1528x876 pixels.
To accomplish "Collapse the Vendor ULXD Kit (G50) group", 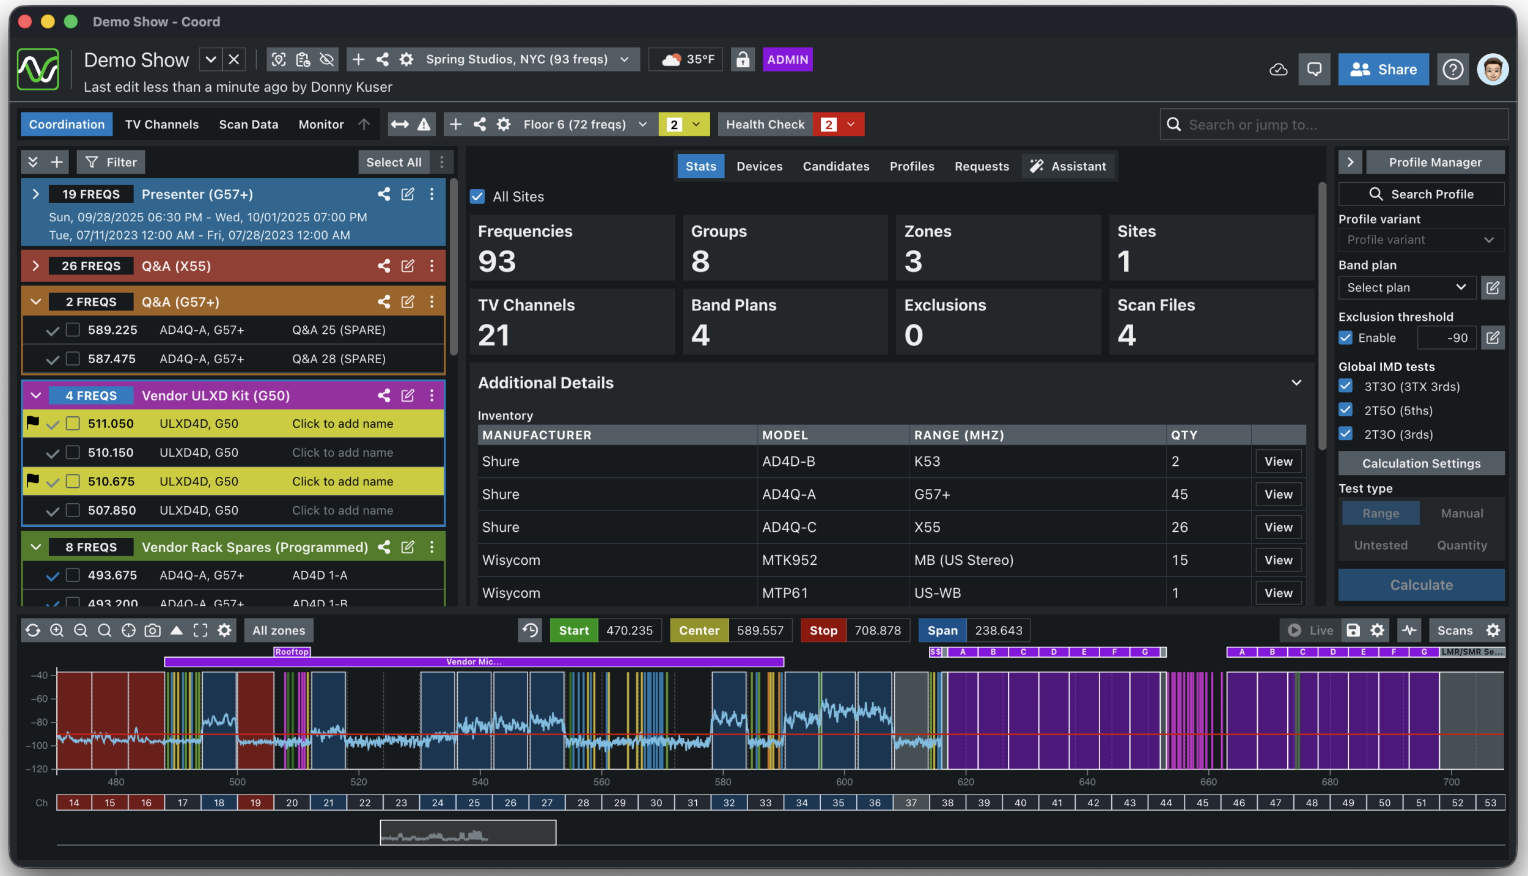I will [x=35, y=395].
